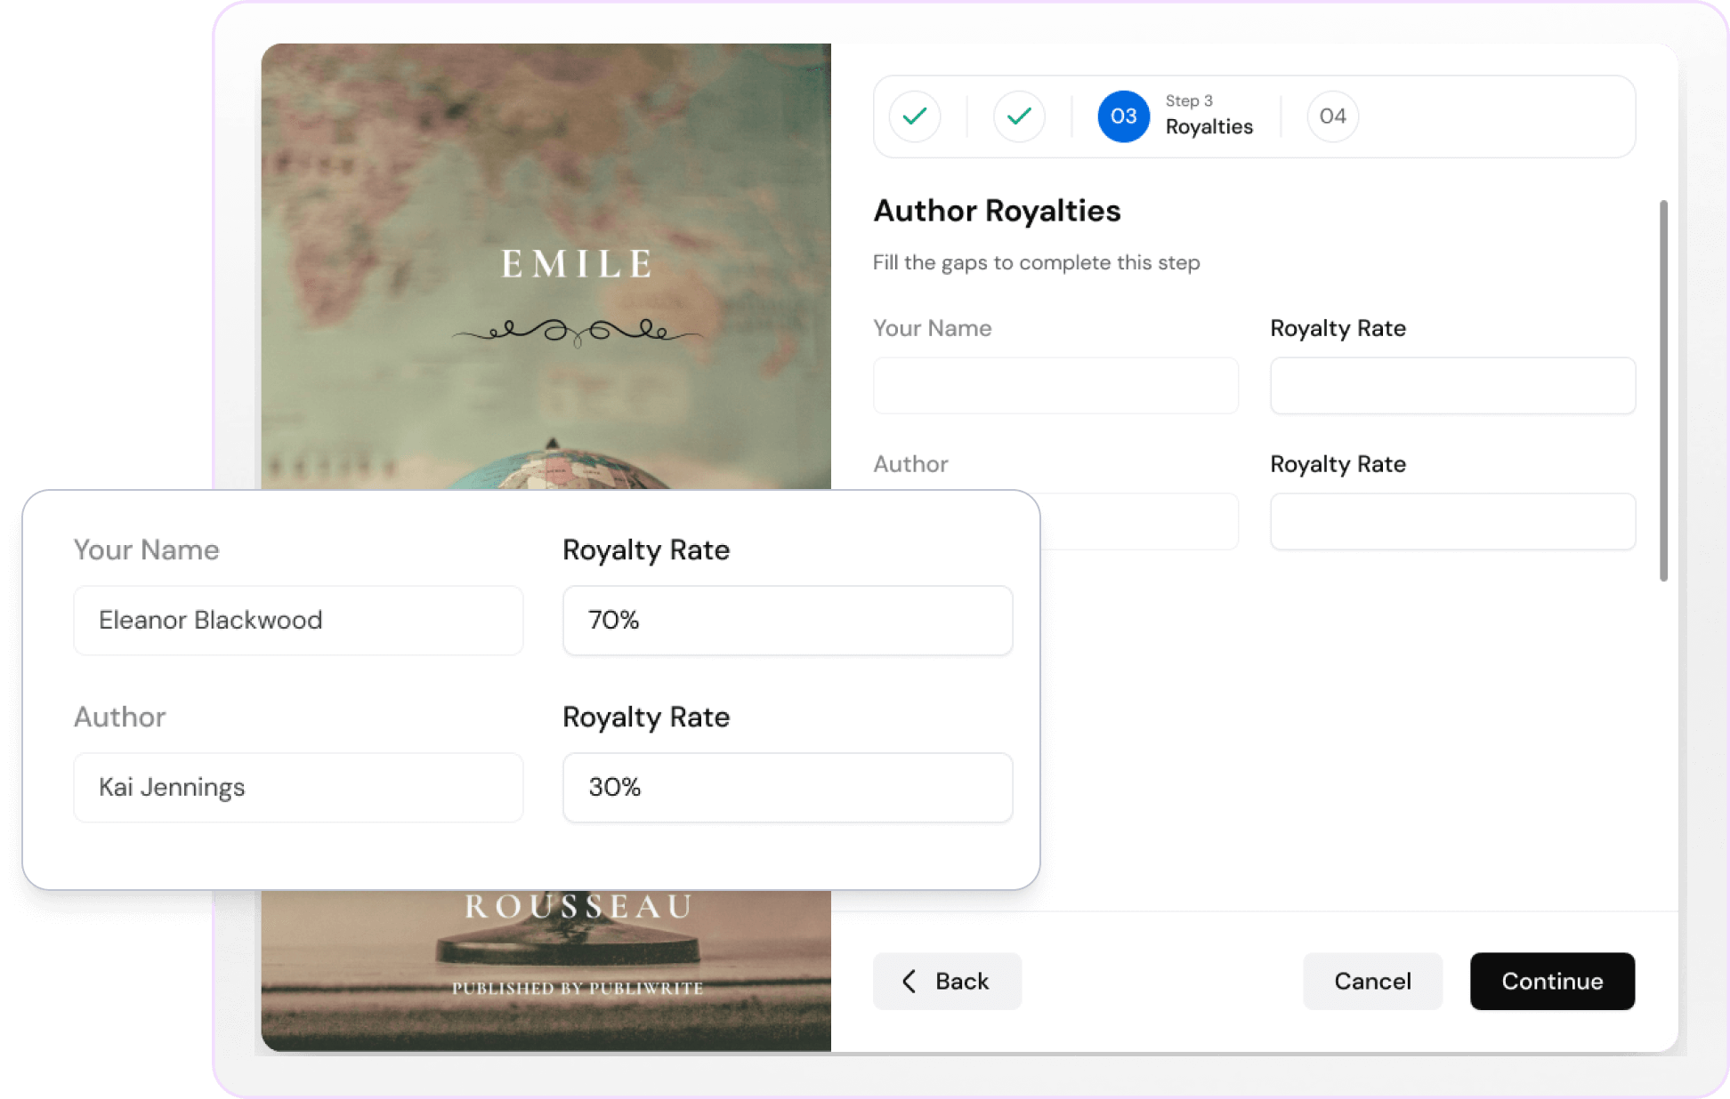1730x1099 pixels.
Task: Focus the empty Your Name field
Action: click(x=1055, y=386)
